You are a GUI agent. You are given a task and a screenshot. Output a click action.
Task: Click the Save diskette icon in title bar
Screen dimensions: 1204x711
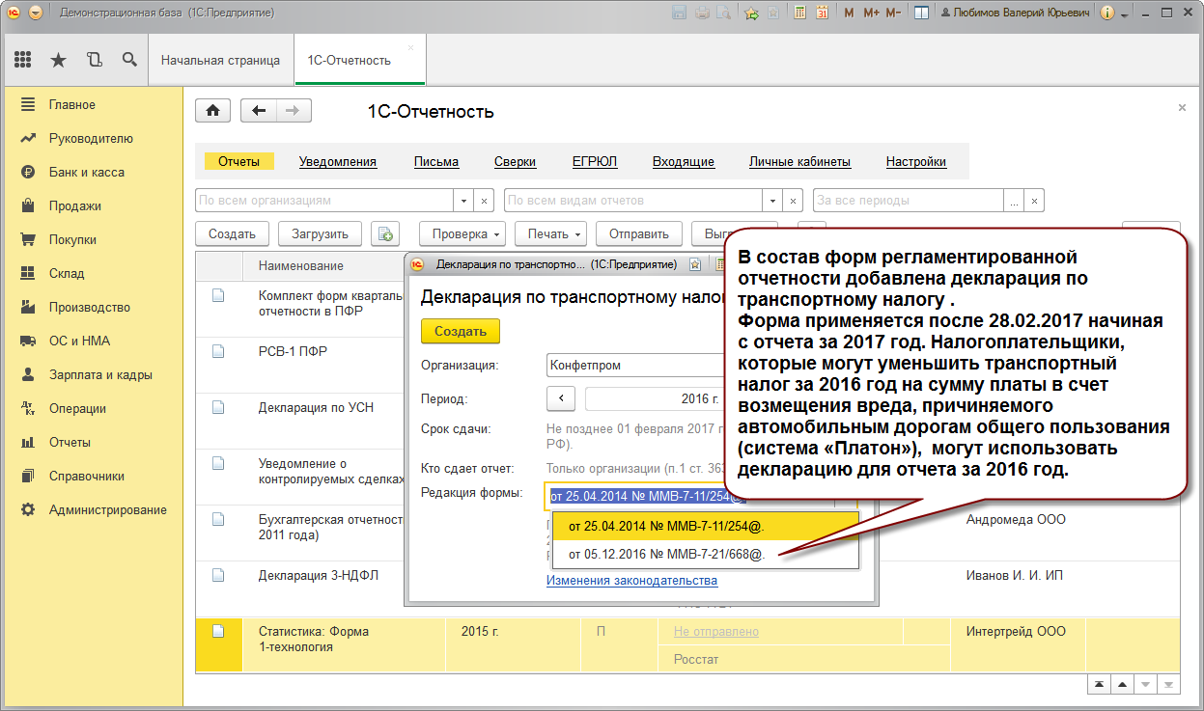point(679,13)
